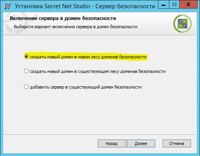Screen dimensions: 200x156
Task: Cancel setup with the Отмена button
Action: [x=177, y=143]
